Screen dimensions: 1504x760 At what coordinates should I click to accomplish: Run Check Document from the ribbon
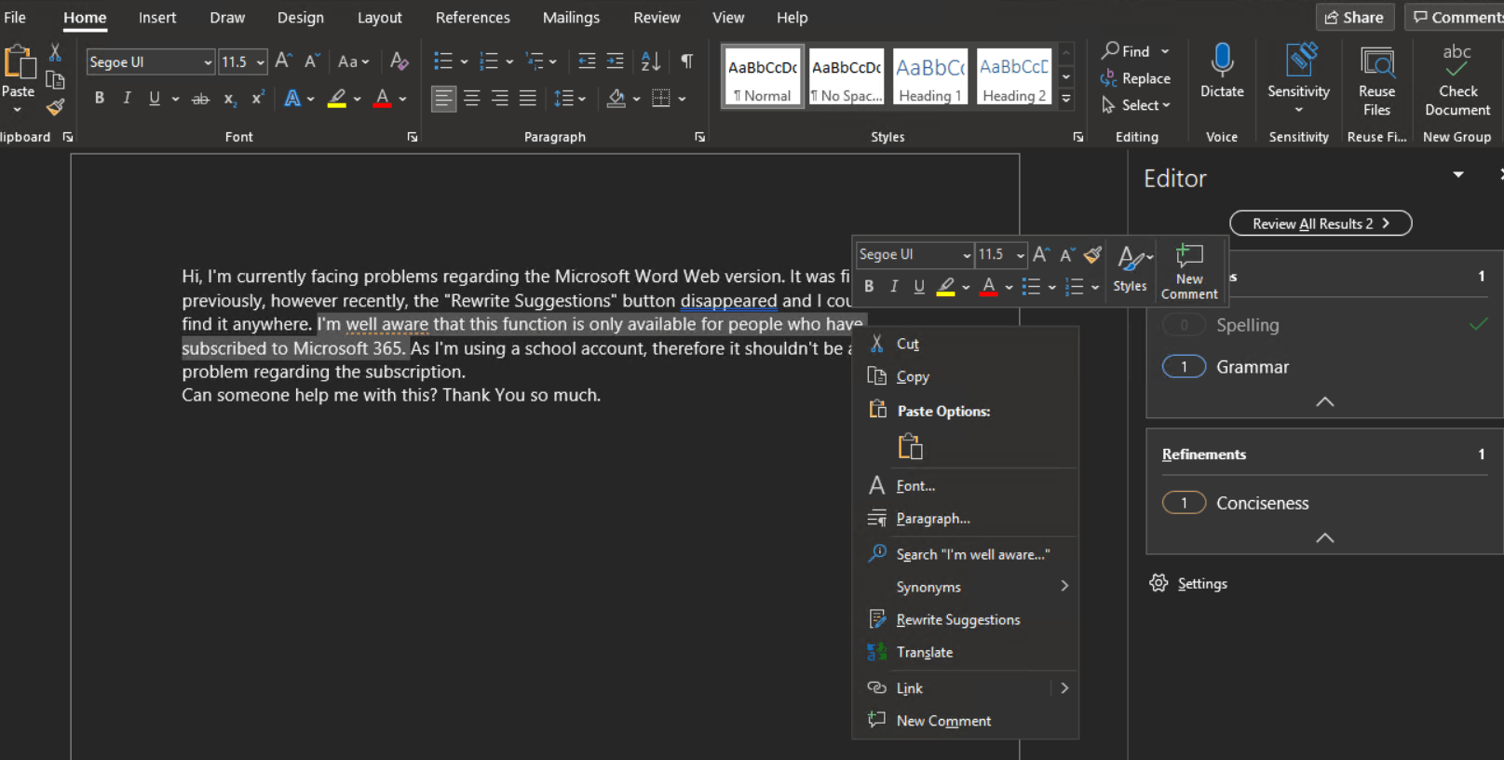(1457, 79)
